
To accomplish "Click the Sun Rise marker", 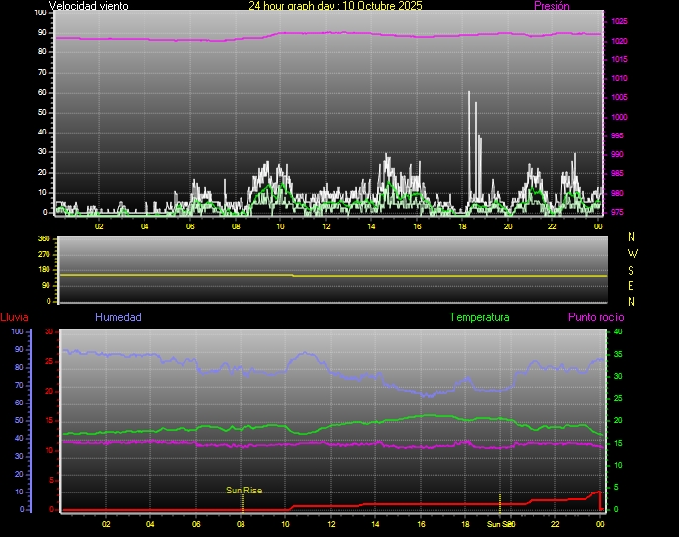I will (243, 491).
